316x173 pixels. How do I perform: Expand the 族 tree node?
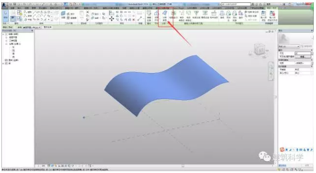pos(3,63)
